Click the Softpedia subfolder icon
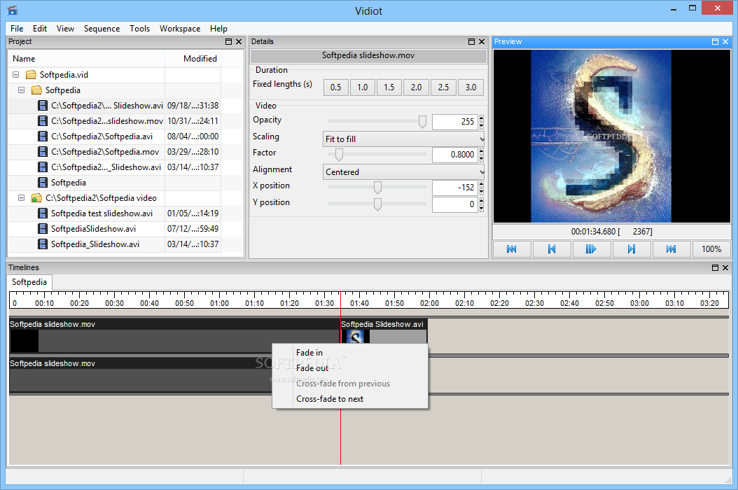Screen dimensions: 738x490 (36, 90)
